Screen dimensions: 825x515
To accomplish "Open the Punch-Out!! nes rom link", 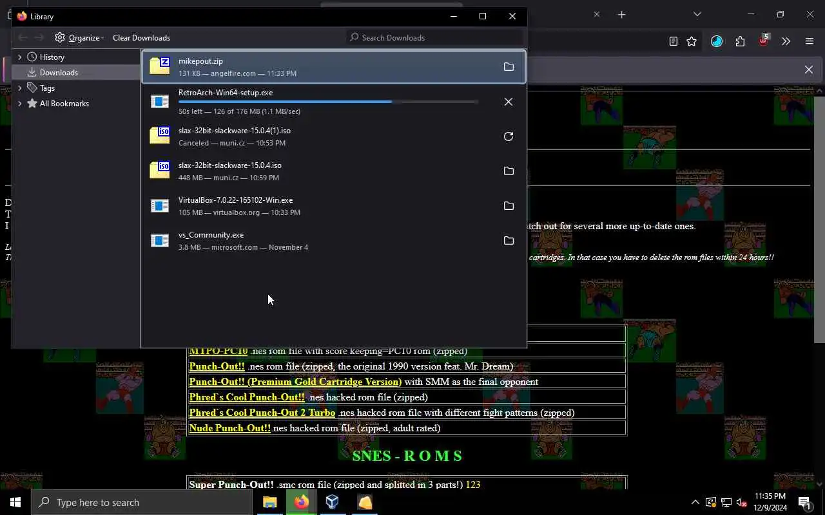I will point(217,366).
